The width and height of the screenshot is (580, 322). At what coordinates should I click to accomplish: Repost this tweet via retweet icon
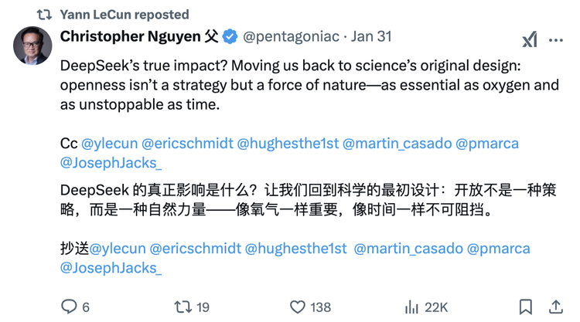click(x=183, y=307)
